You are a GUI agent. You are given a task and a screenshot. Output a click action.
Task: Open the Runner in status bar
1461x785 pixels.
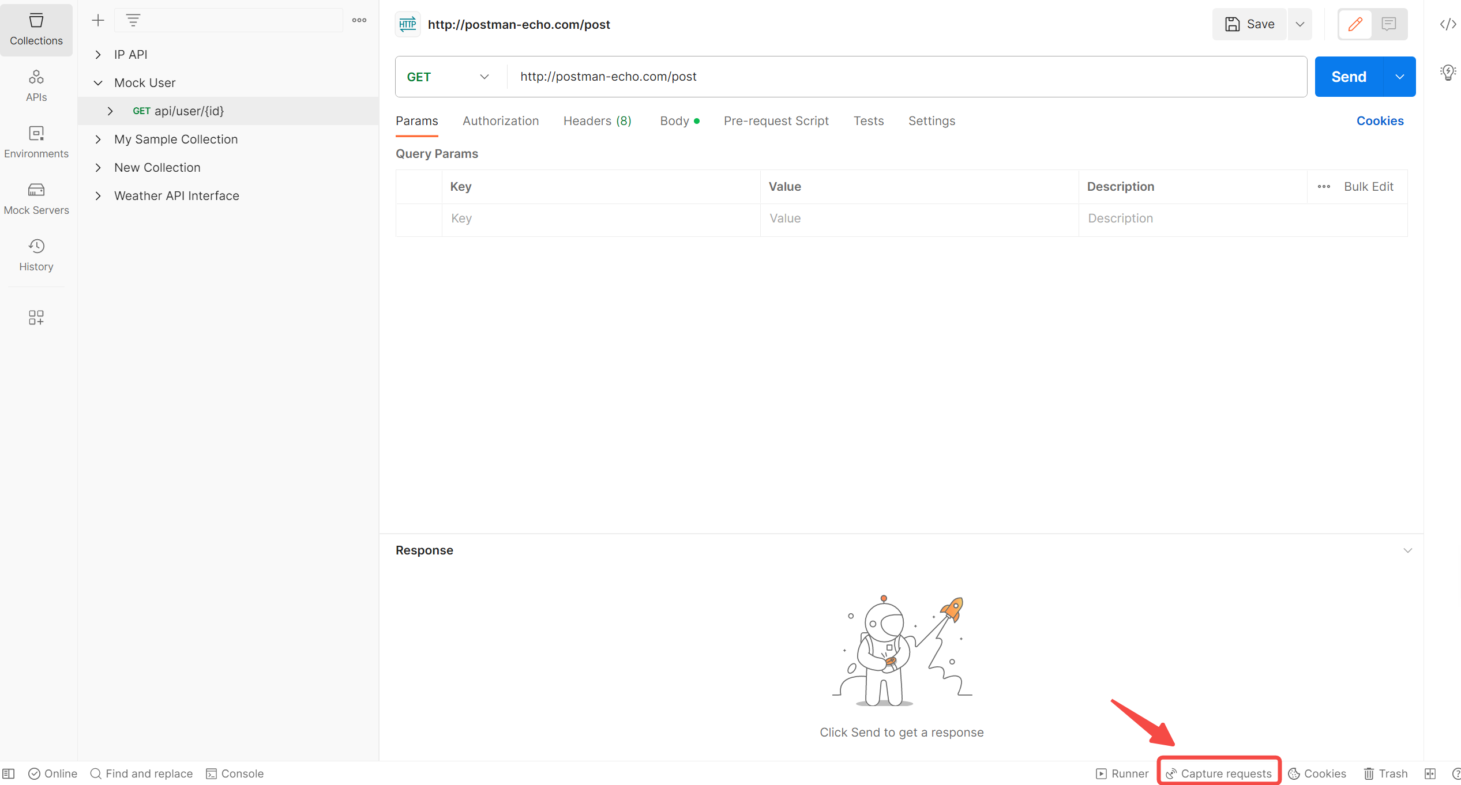point(1122,773)
